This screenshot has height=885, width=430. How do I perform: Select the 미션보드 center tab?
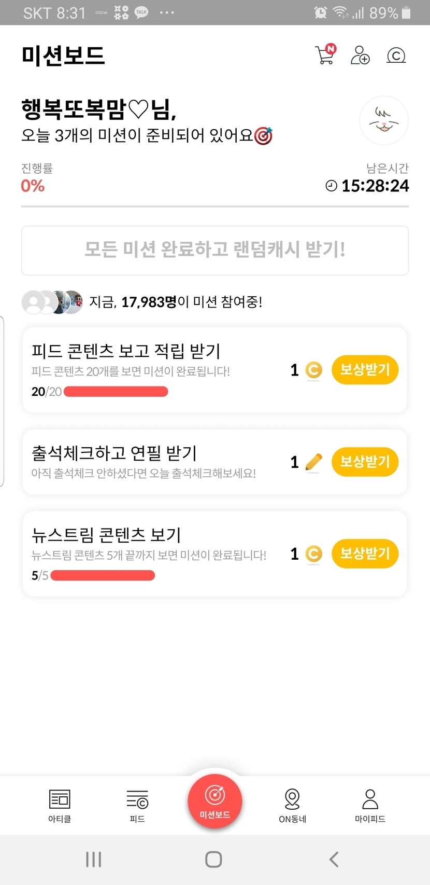coord(215,801)
